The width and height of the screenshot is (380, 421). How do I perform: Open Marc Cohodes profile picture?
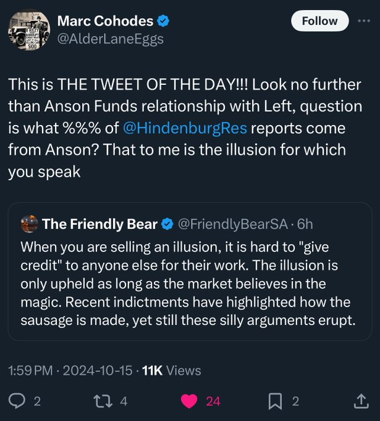coord(28,29)
